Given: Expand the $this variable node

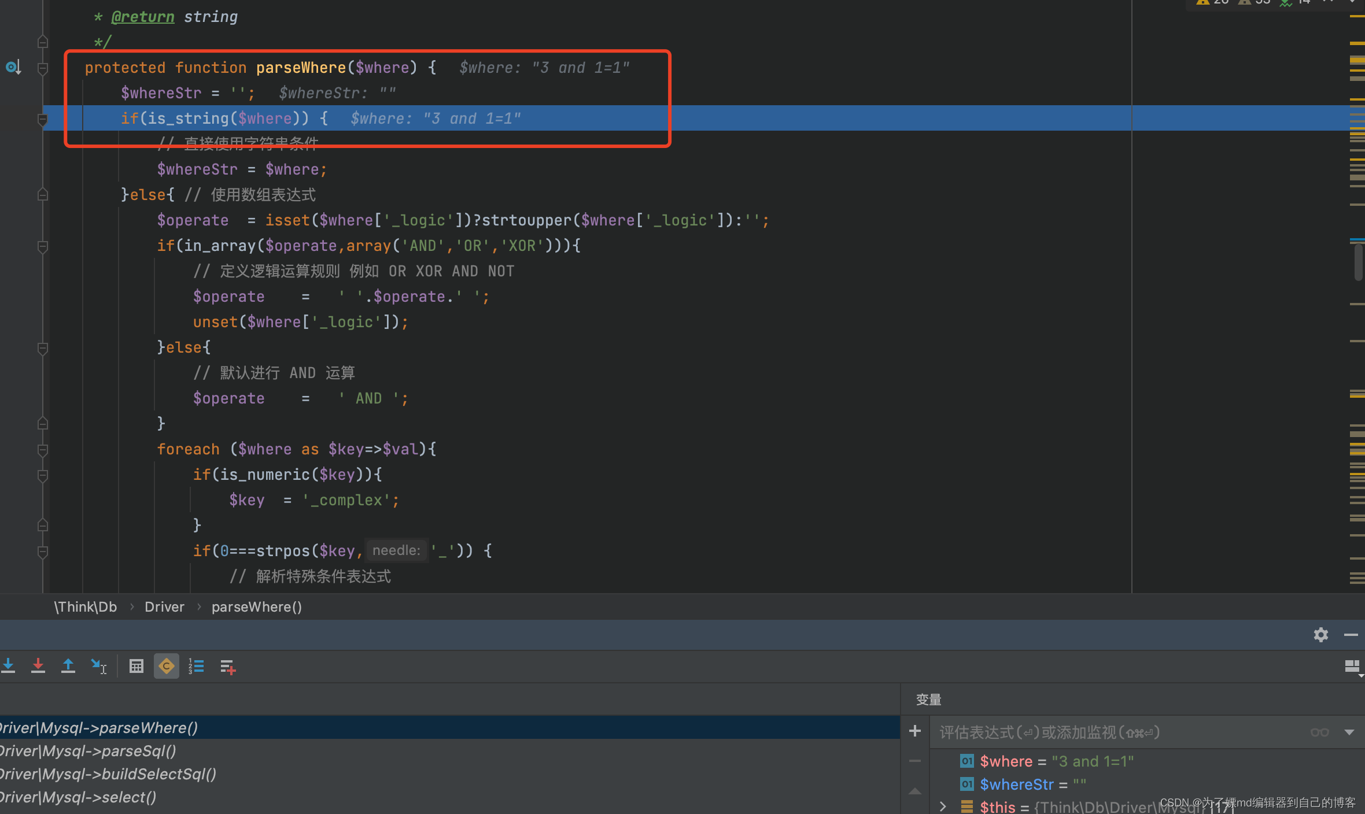Looking at the screenshot, I should [943, 806].
